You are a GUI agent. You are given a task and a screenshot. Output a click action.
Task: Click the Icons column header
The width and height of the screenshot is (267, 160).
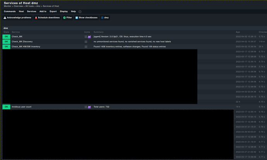tap(87, 32)
